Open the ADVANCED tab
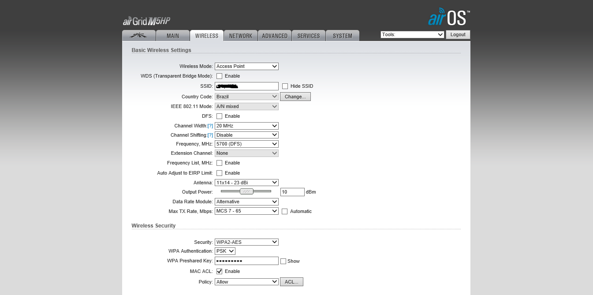 tap(275, 36)
